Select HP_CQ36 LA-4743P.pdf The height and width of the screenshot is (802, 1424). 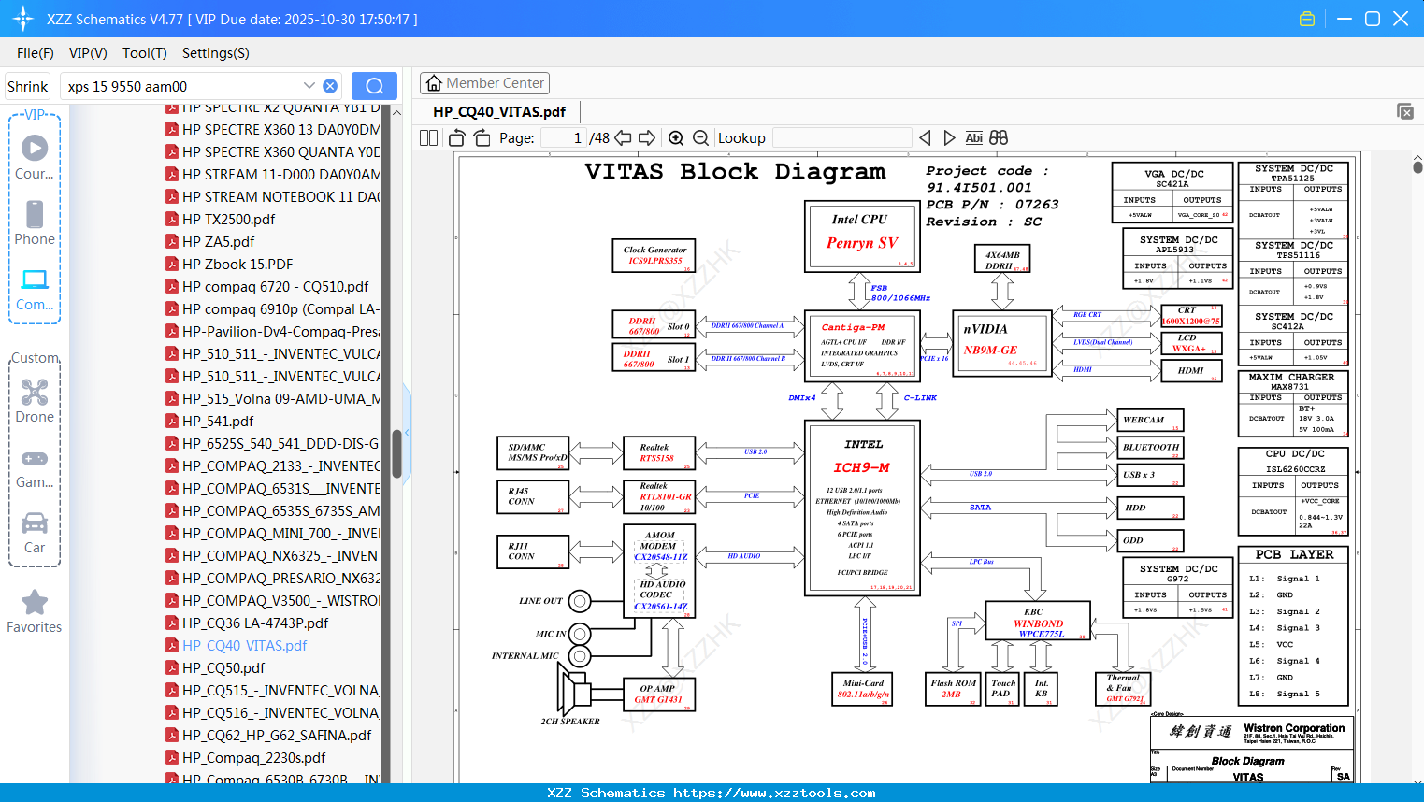tap(255, 623)
